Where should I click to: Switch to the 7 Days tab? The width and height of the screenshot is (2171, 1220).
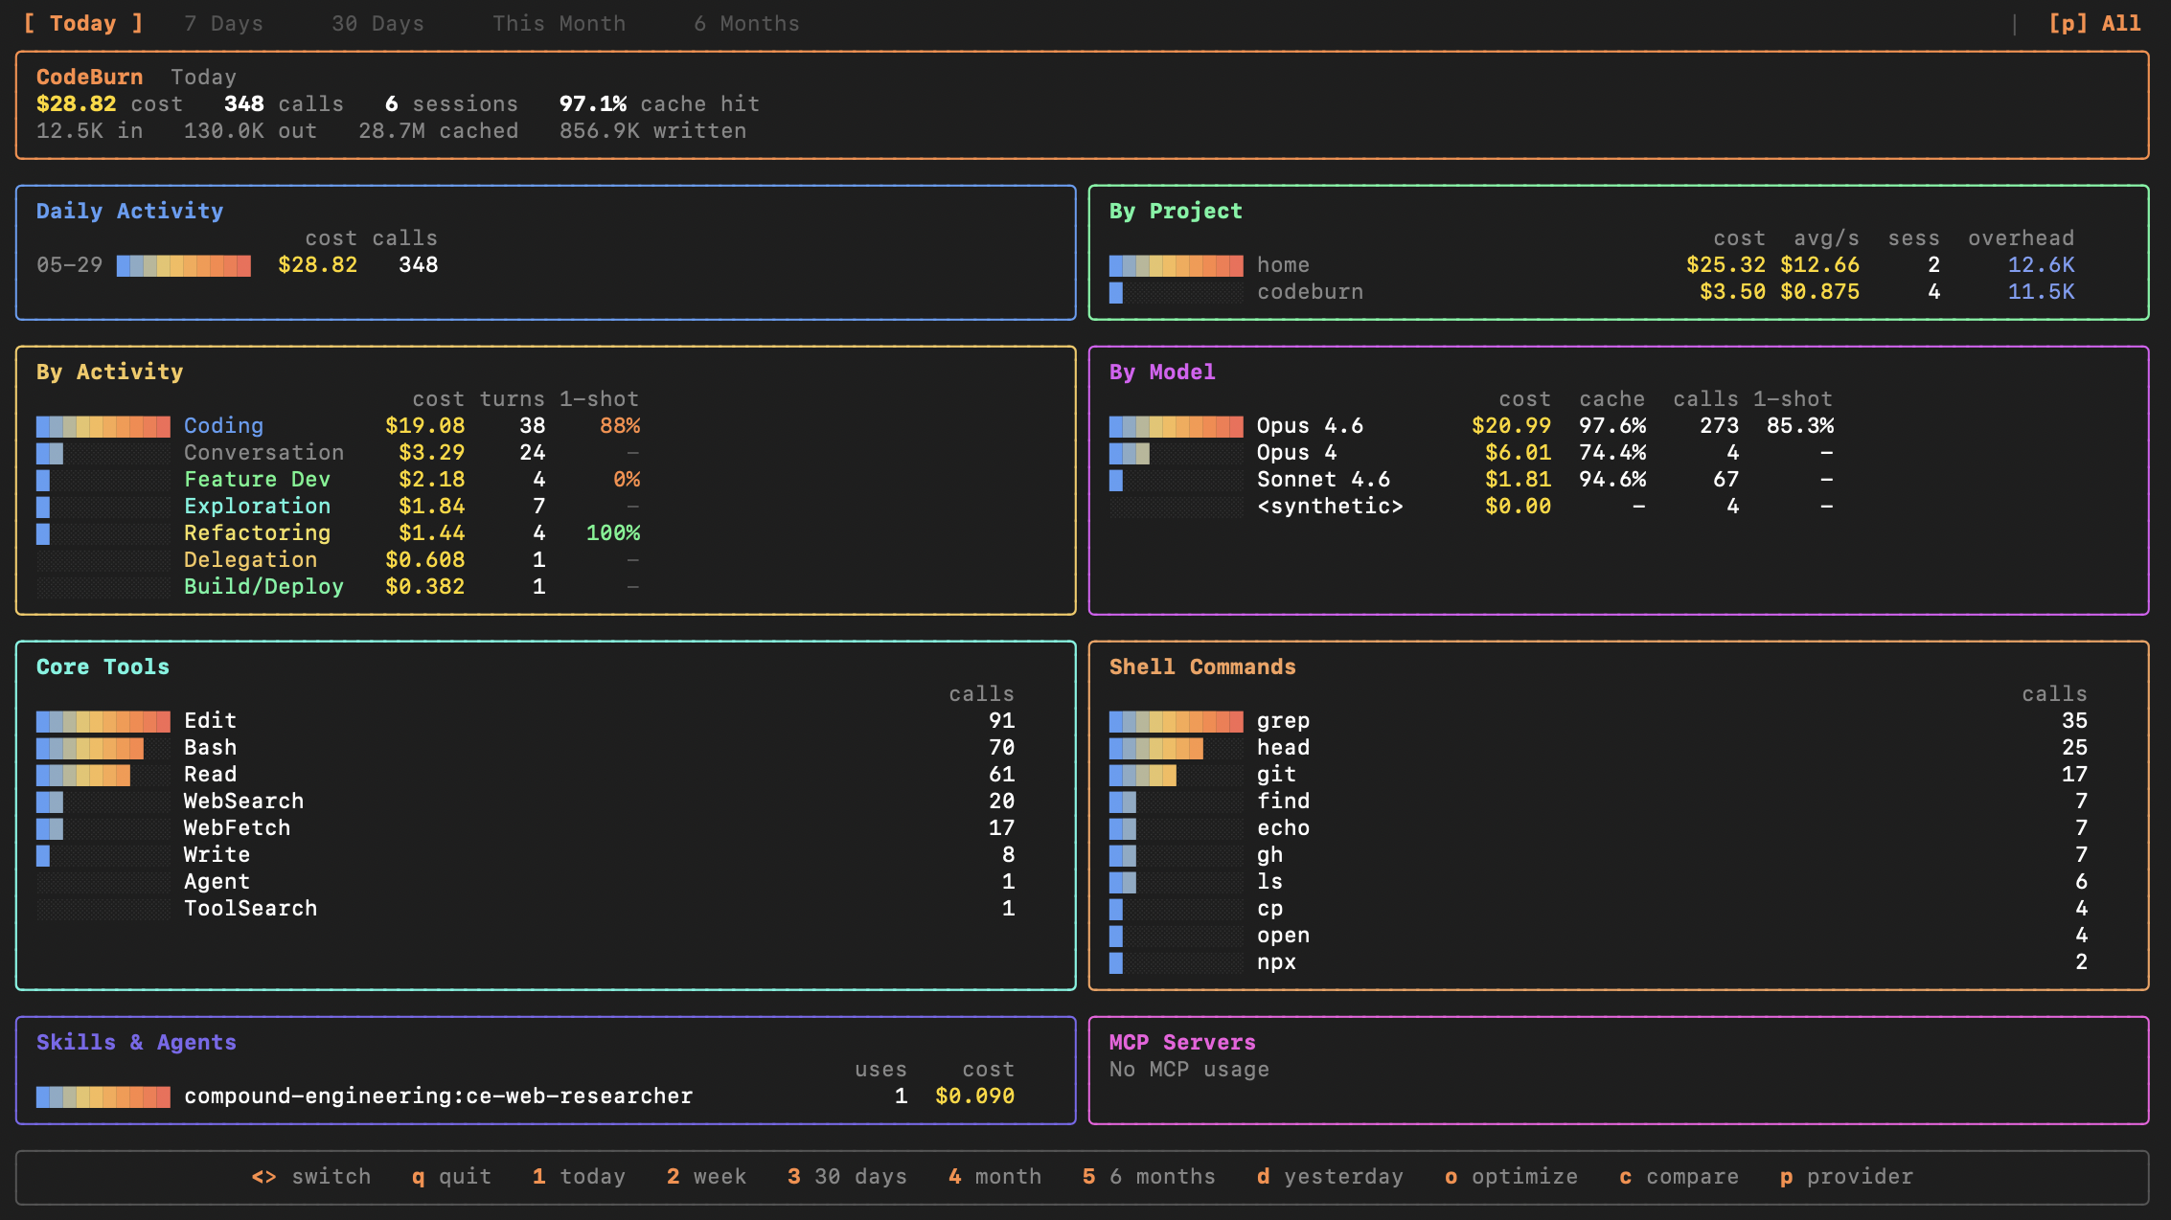(224, 23)
